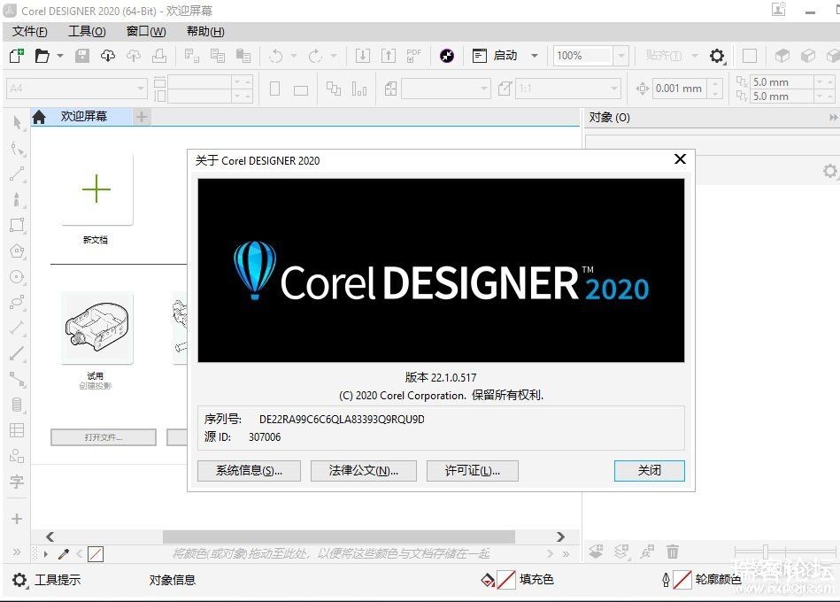The image size is (840, 602).
Task: Click the nudge distance 0.001 mm field
Action: click(680, 89)
